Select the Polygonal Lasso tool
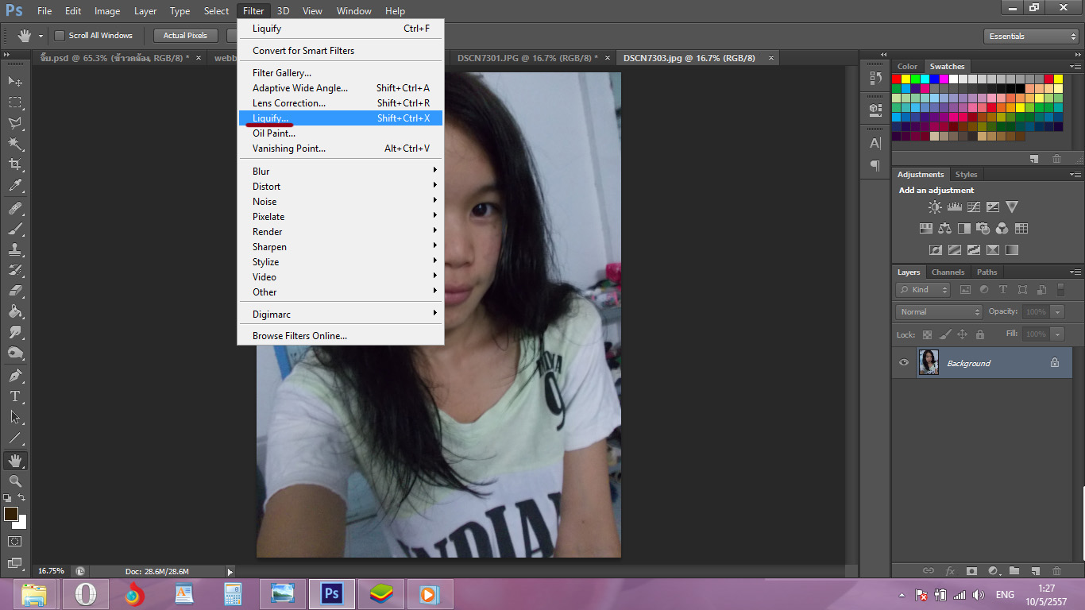Image resolution: width=1085 pixels, height=610 pixels. tap(15, 122)
